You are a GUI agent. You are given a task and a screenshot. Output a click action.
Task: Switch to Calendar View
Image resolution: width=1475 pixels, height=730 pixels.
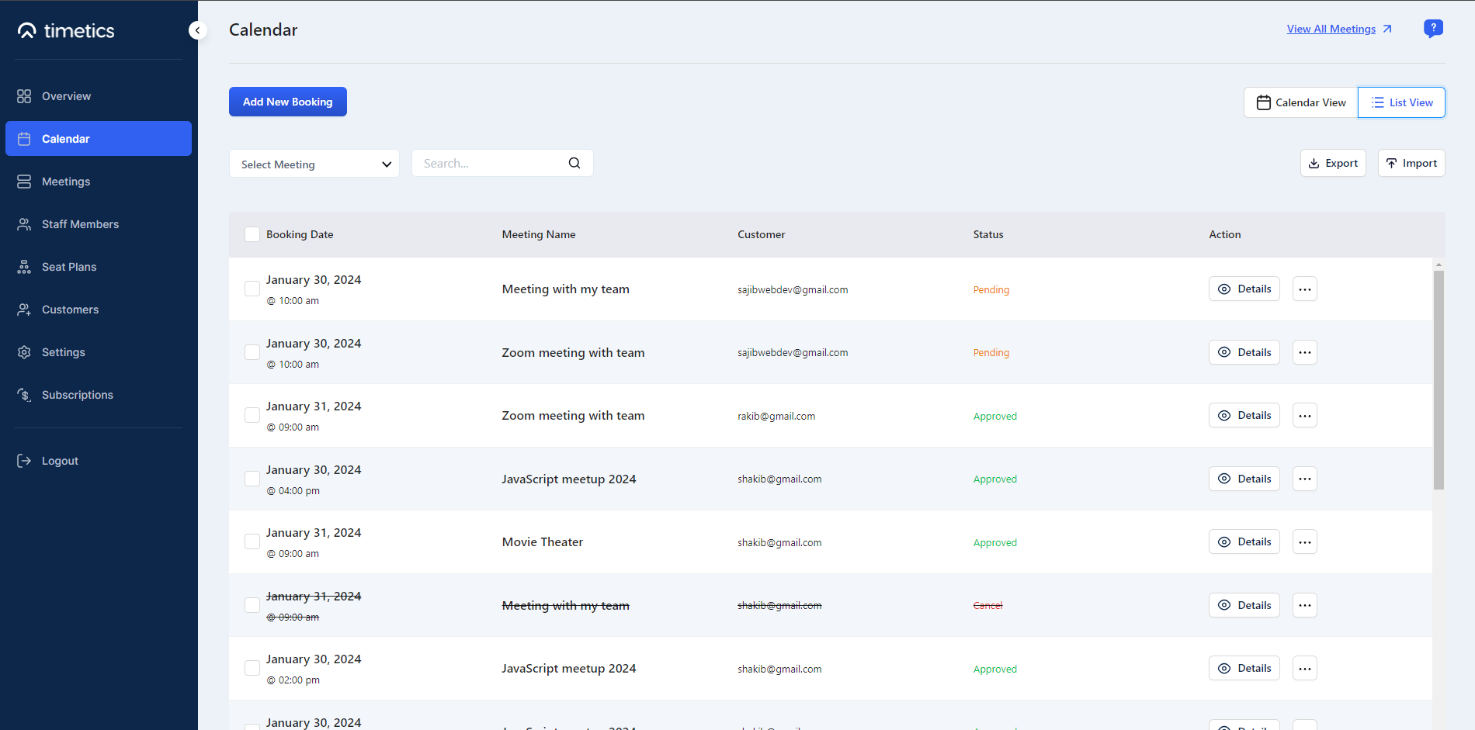tap(1301, 102)
